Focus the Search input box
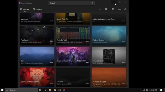This screenshot has height=92, width=165. tap(72, 3)
